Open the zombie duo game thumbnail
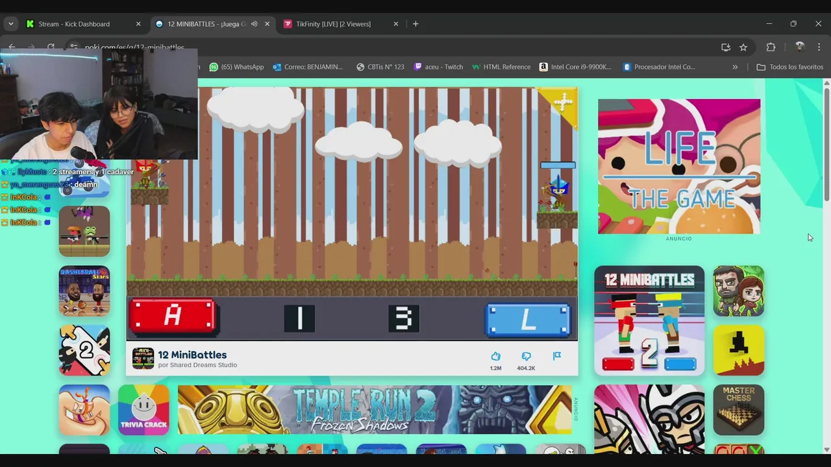831x467 pixels. coord(84,231)
